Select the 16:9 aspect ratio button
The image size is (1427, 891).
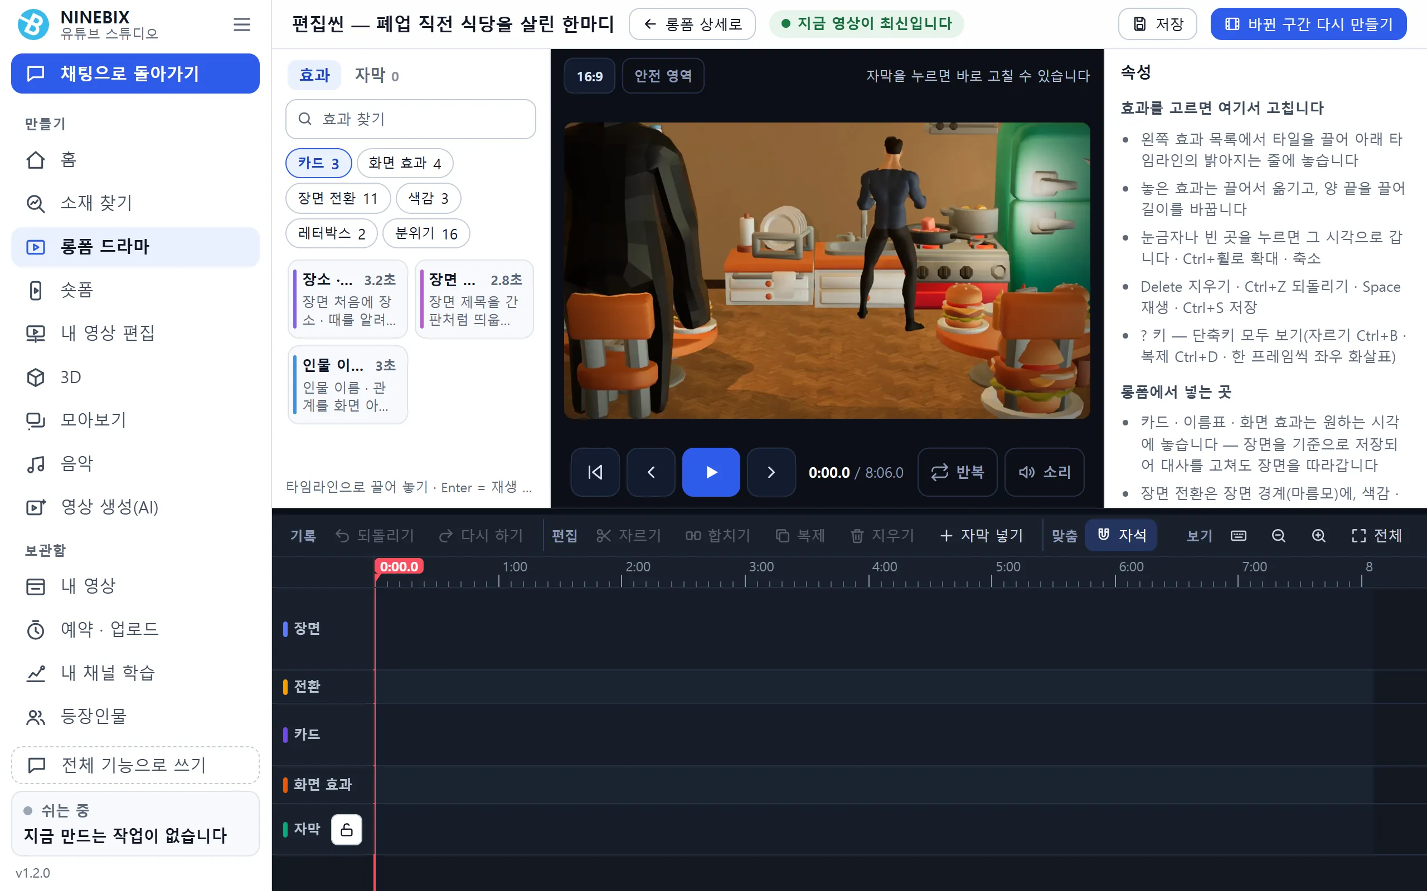[x=590, y=76]
